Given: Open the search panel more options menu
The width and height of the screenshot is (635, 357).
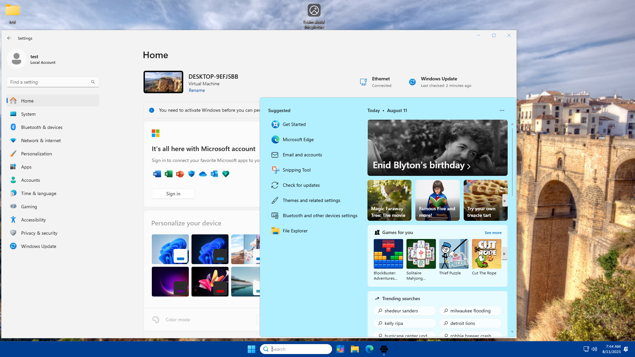Looking at the screenshot, I should (x=502, y=110).
